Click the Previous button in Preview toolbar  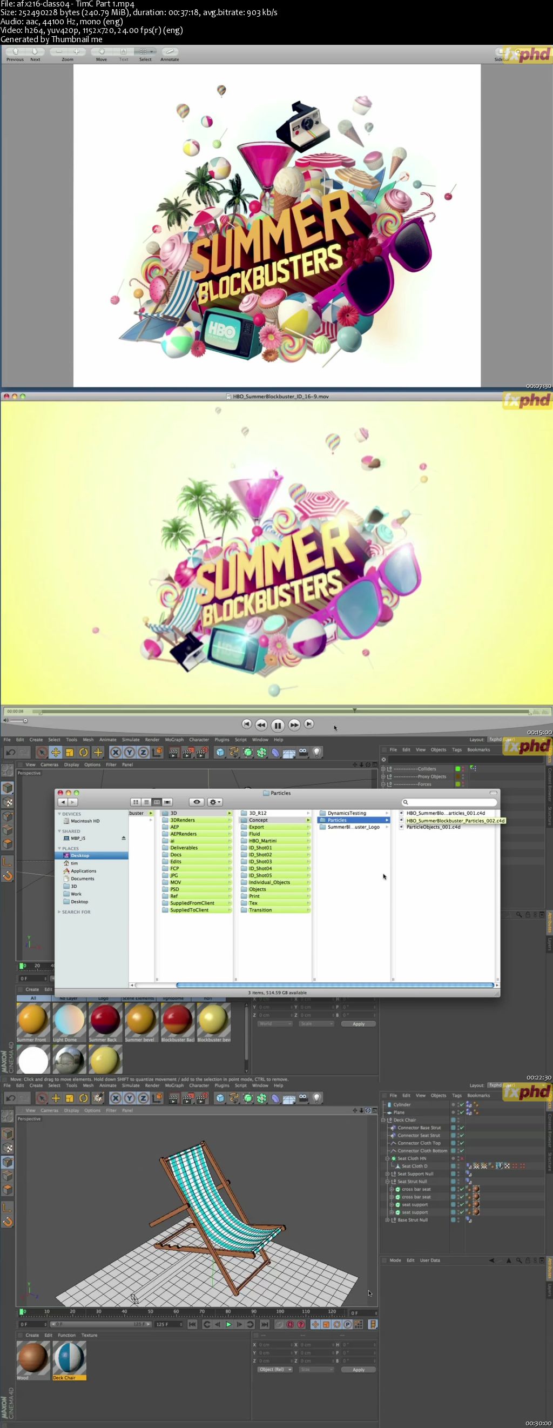click(16, 51)
